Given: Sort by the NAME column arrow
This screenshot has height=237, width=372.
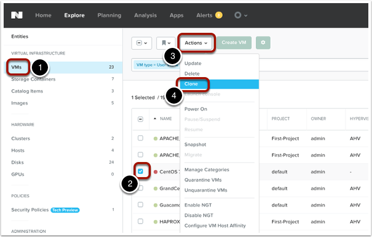Looking at the screenshot, I should 155,119.
